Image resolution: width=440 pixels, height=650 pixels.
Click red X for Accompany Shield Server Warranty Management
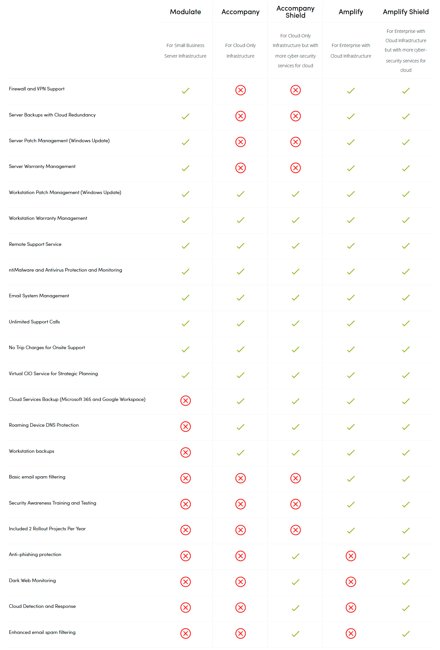(x=295, y=168)
